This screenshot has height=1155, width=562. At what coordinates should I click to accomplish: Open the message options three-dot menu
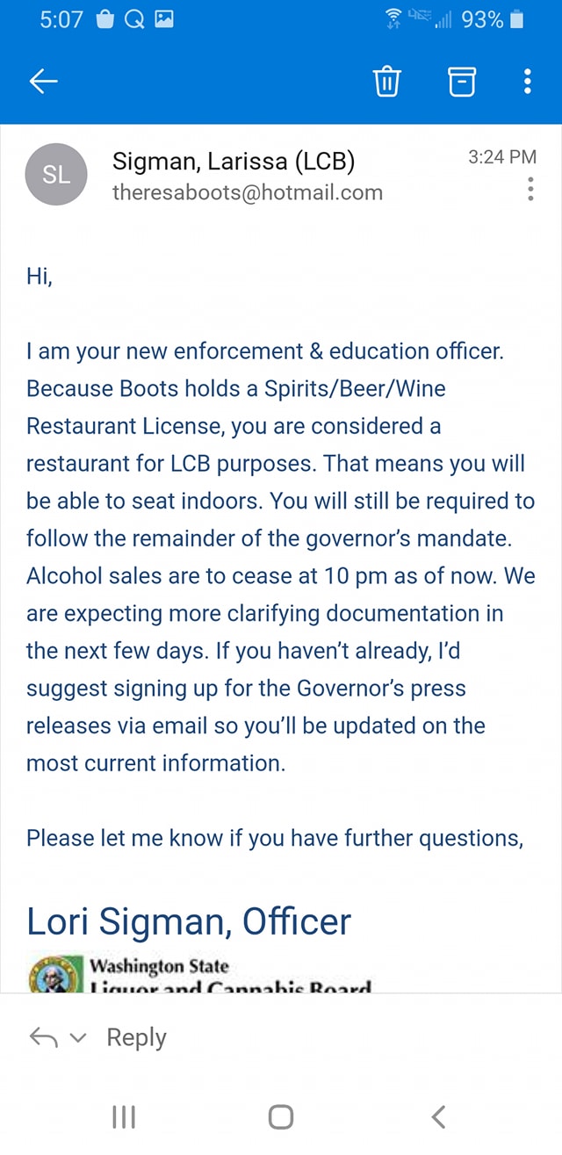[x=530, y=189]
